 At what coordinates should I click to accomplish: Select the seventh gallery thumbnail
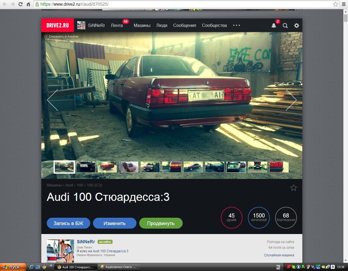(193, 167)
